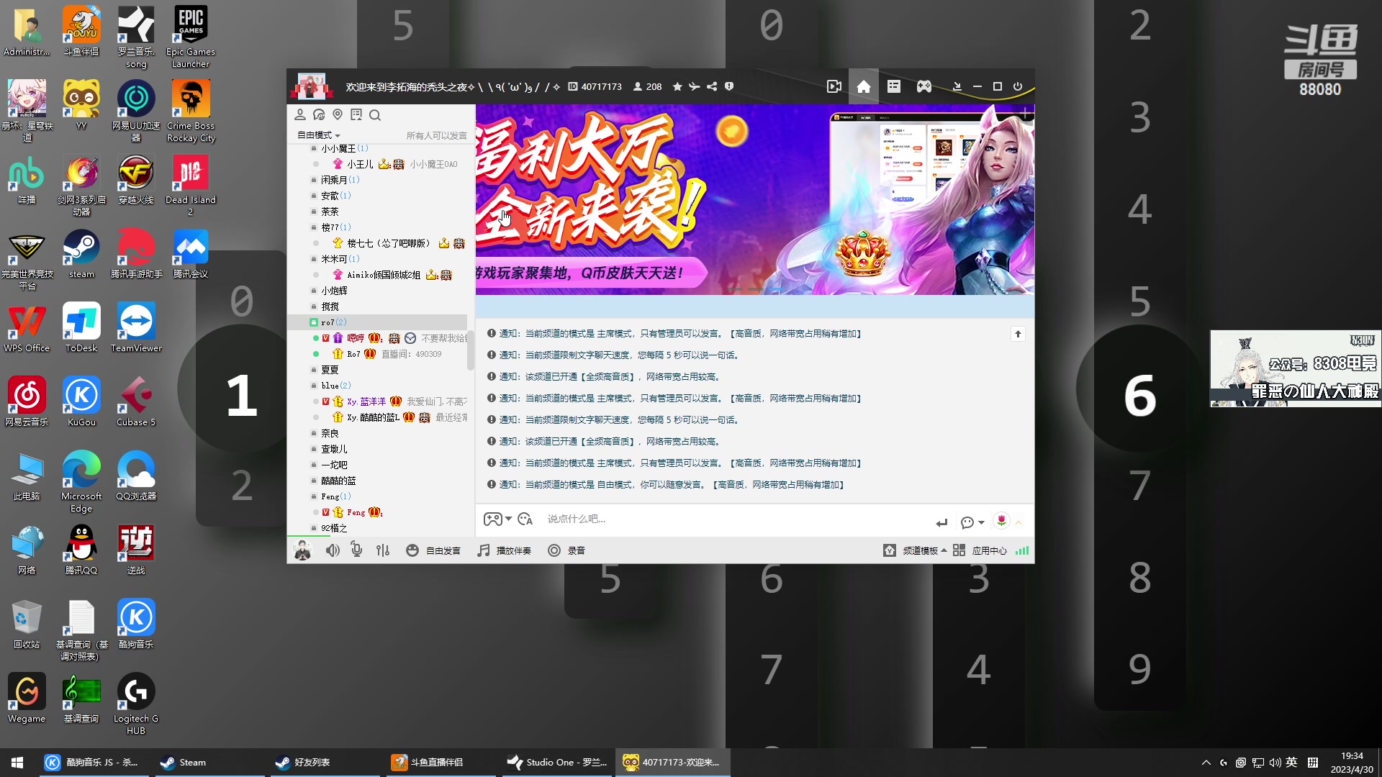Collapse the 频道模板 panel arrow
The height and width of the screenshot is (777, 1382).
945,550
